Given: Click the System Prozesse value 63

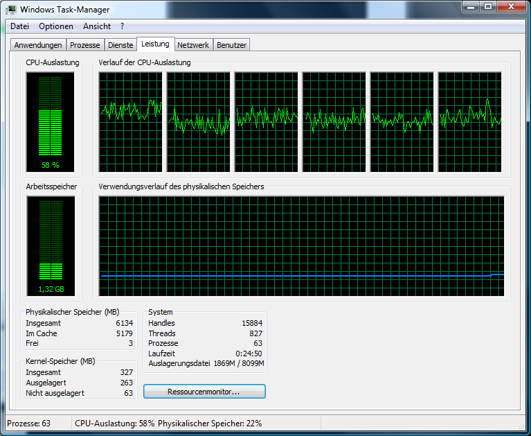Looking at the screenshot, I should coord(258,343).
